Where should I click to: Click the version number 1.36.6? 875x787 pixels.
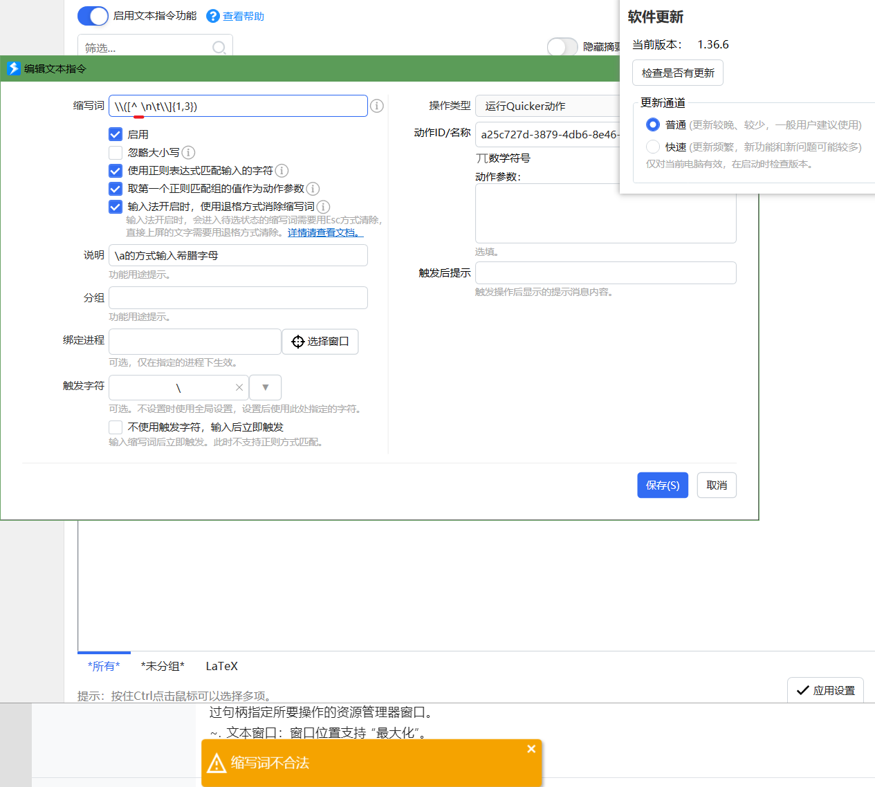(712, 44)
